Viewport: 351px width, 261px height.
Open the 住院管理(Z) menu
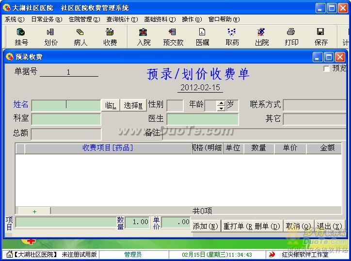(84, 19)
